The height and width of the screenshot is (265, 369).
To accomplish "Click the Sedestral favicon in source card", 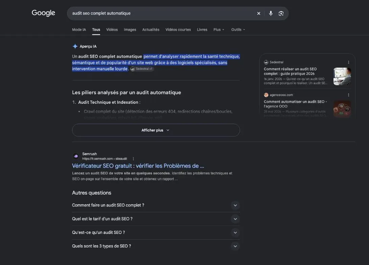I will 266,62.
